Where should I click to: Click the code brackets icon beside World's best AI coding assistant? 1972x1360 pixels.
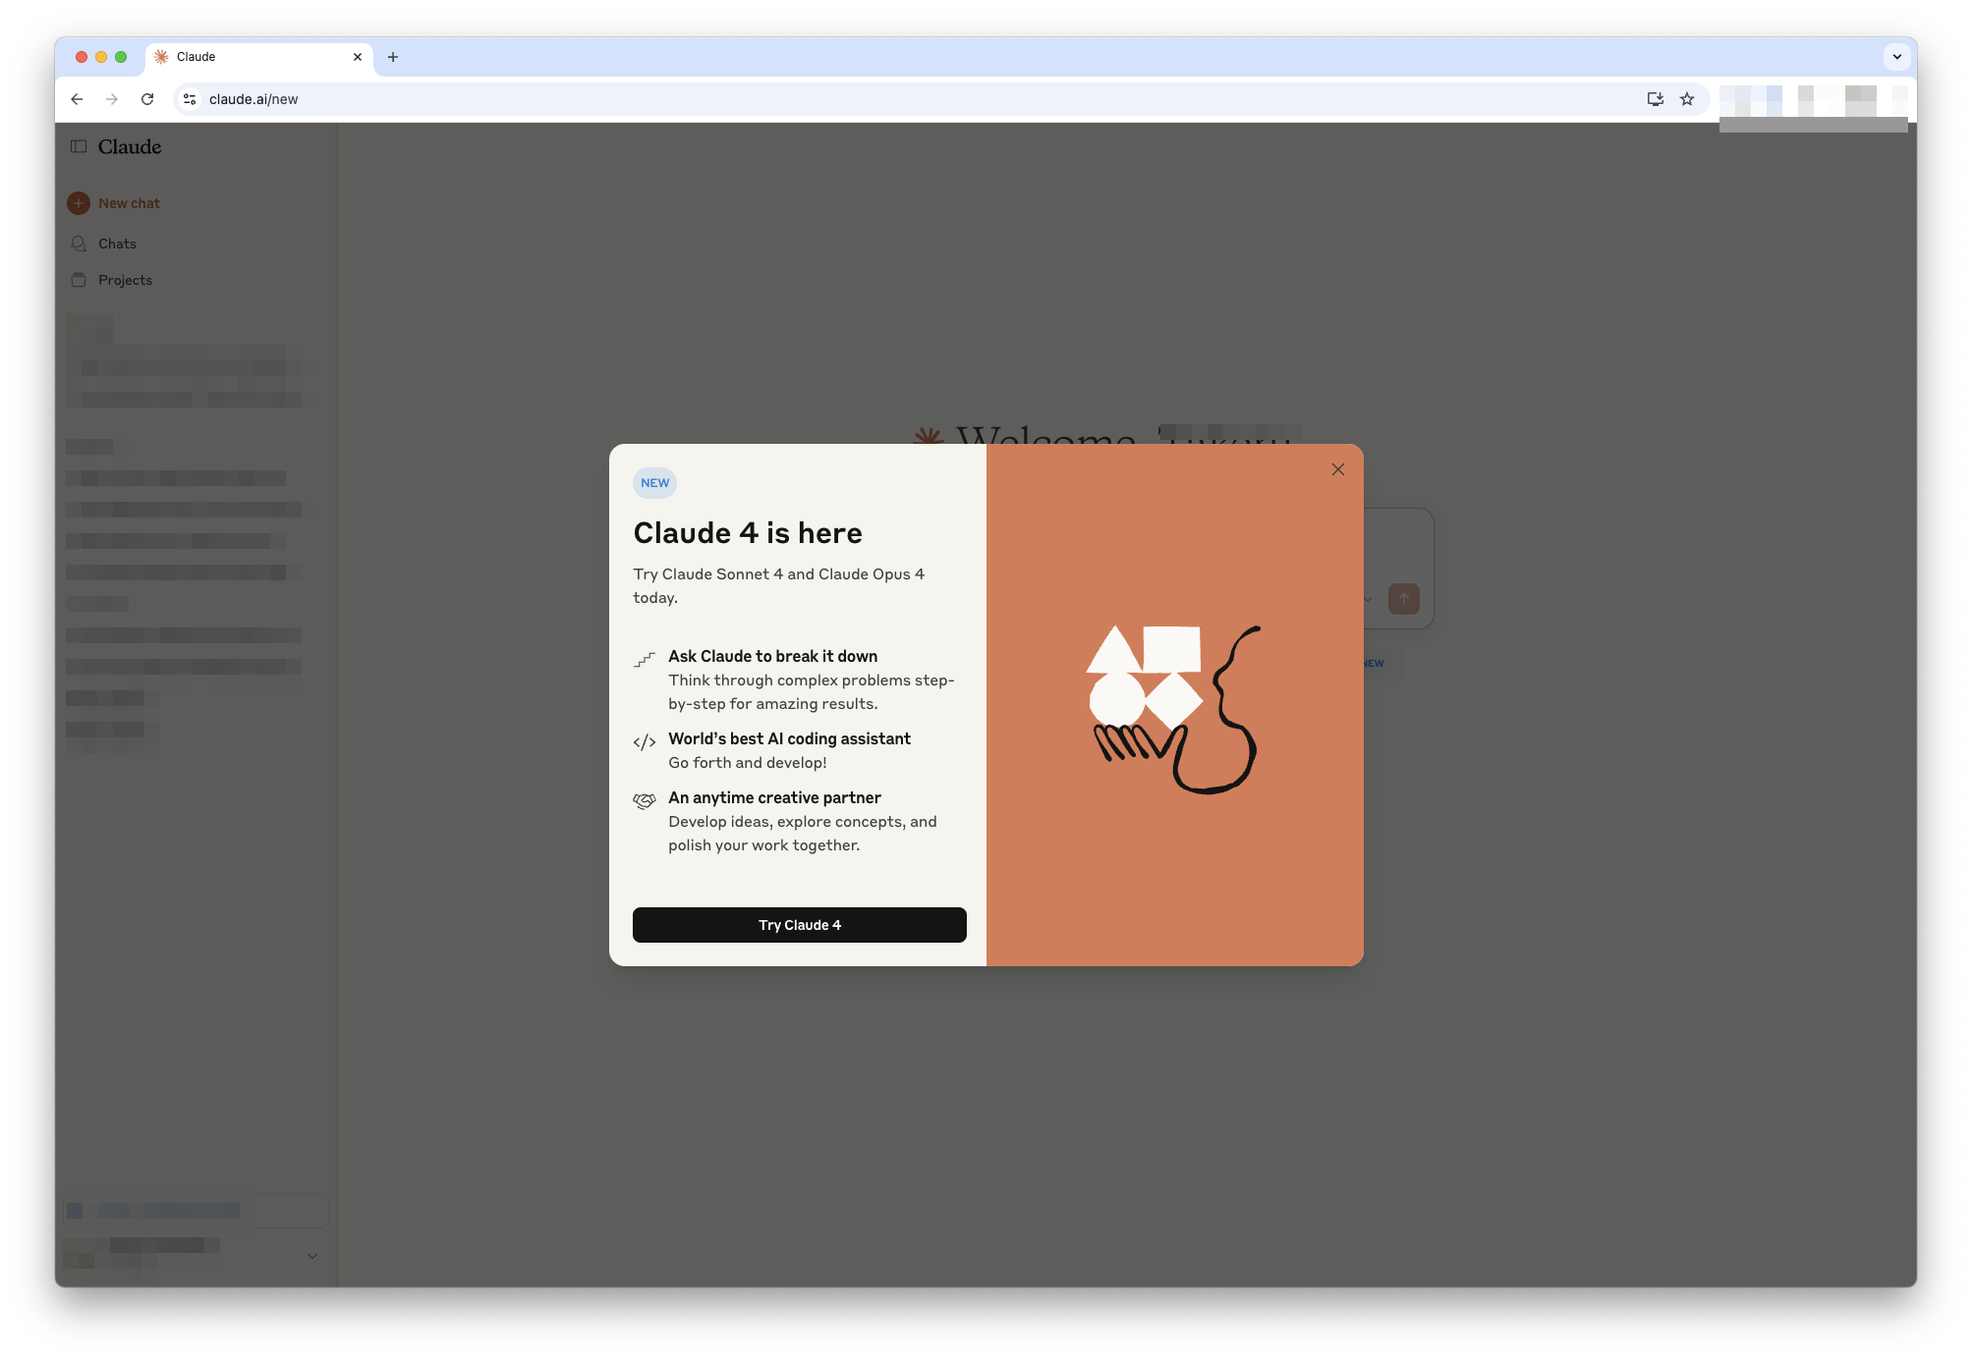click(x=645, y=741)
